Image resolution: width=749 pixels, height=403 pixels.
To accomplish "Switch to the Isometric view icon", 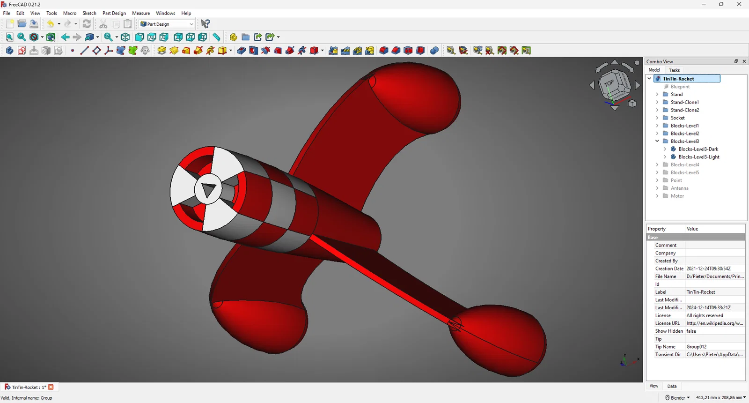I will pos(125,37).
